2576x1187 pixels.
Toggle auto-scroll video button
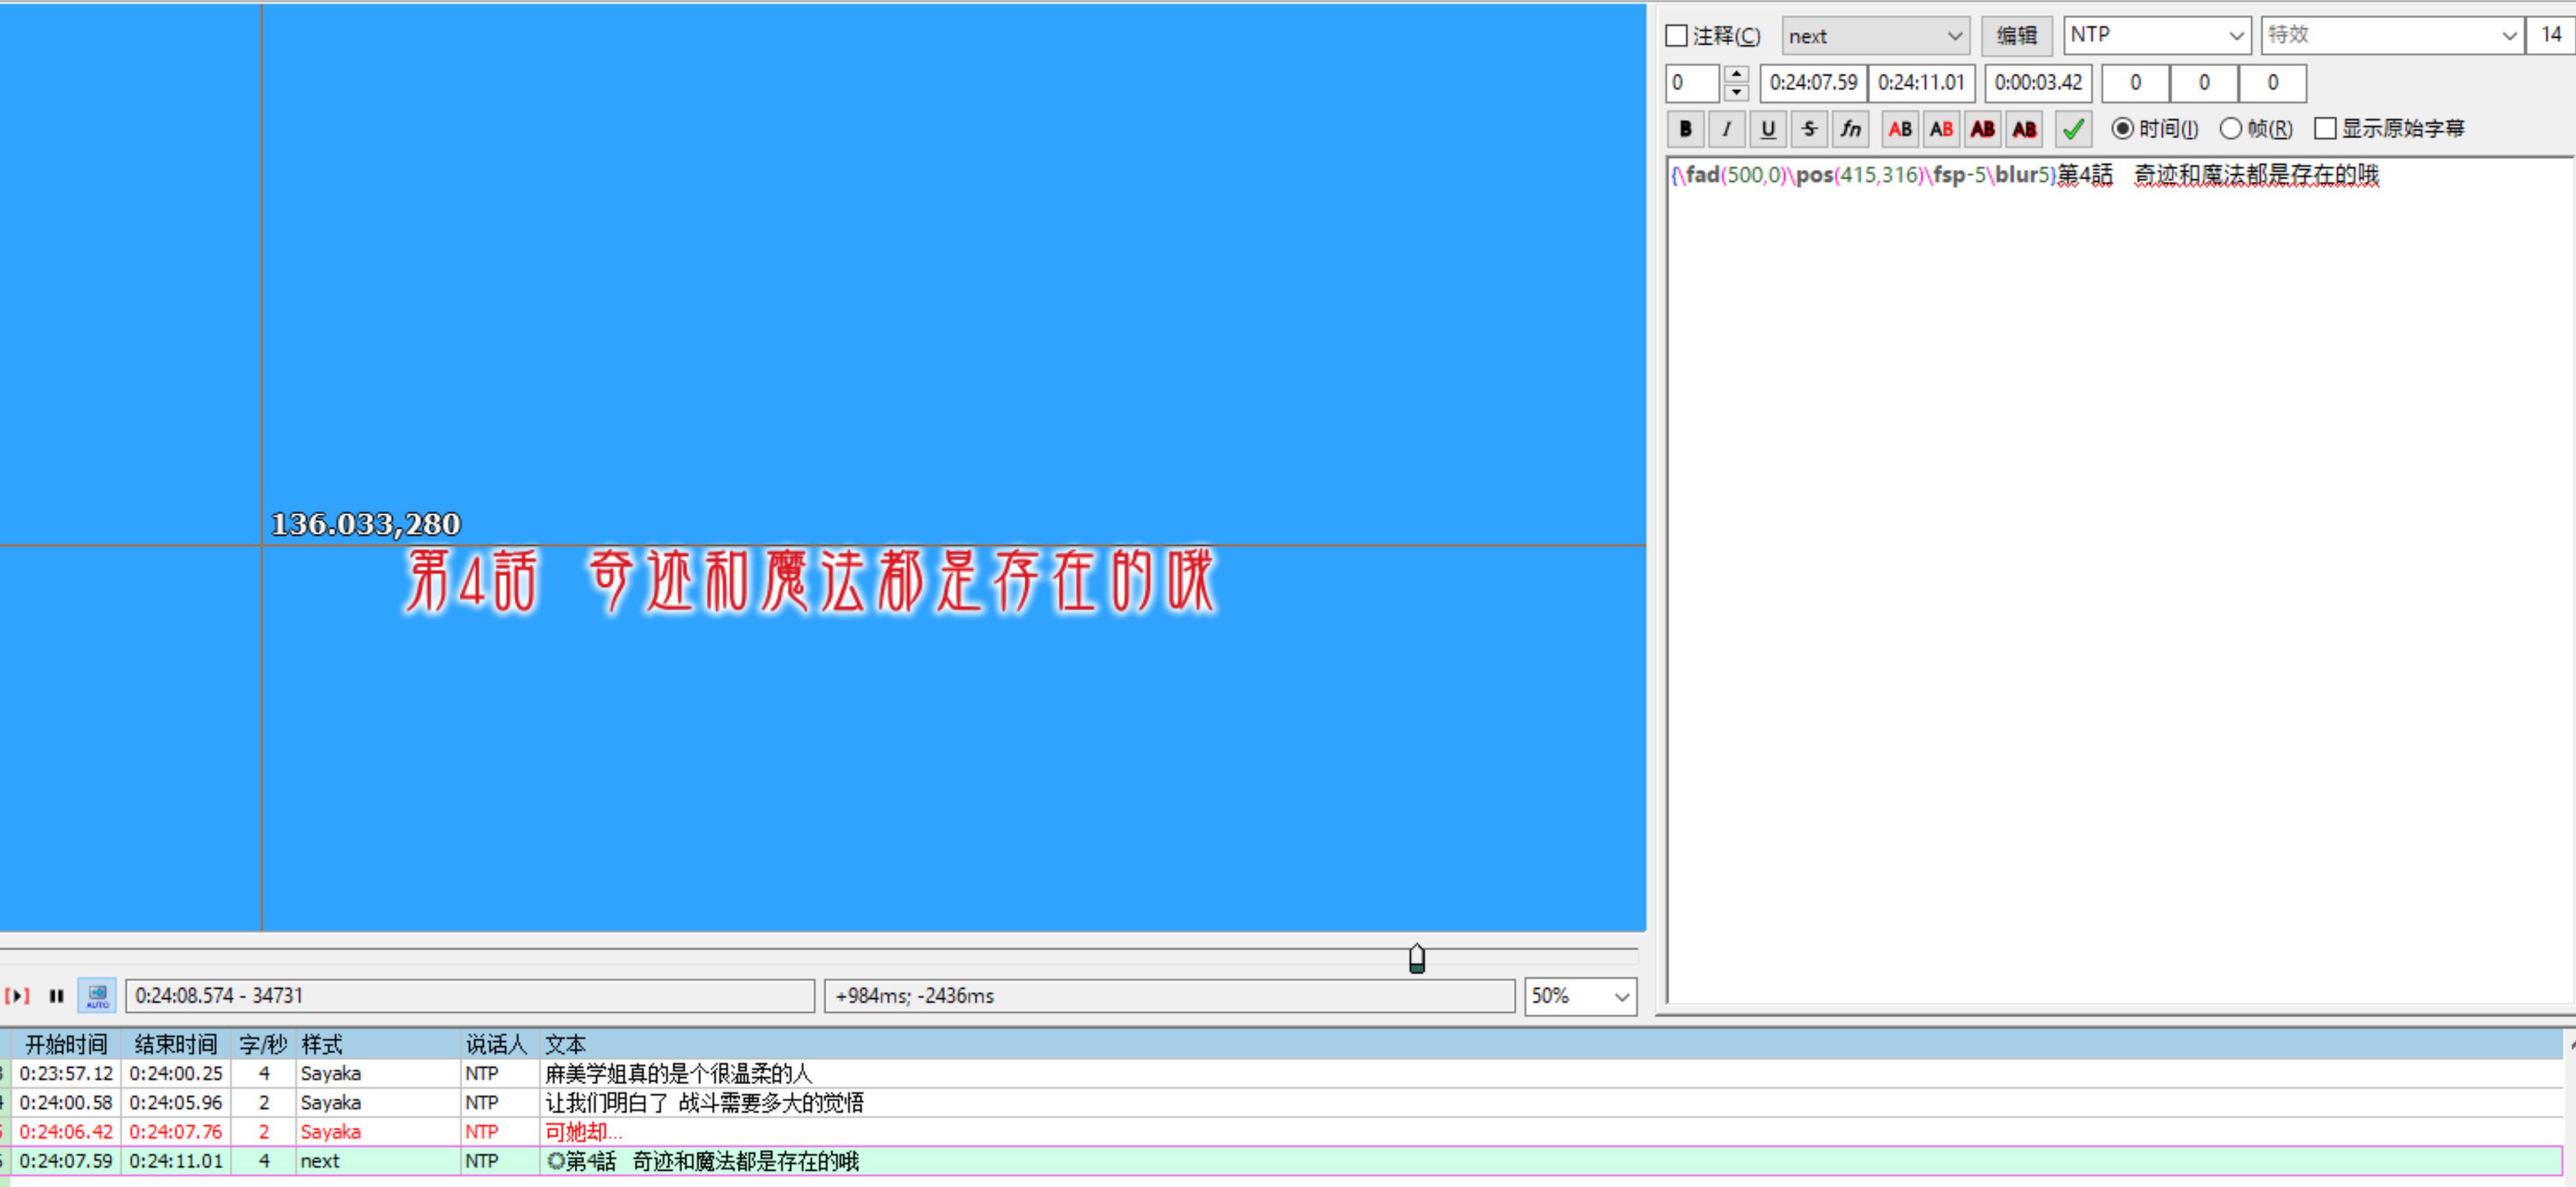(x=97, y=996)
